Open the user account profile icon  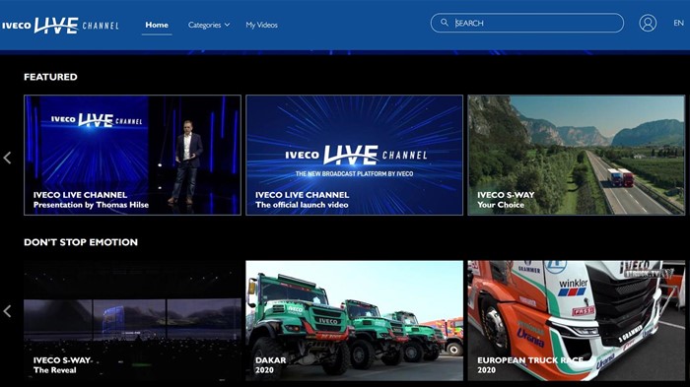point(648,23)
